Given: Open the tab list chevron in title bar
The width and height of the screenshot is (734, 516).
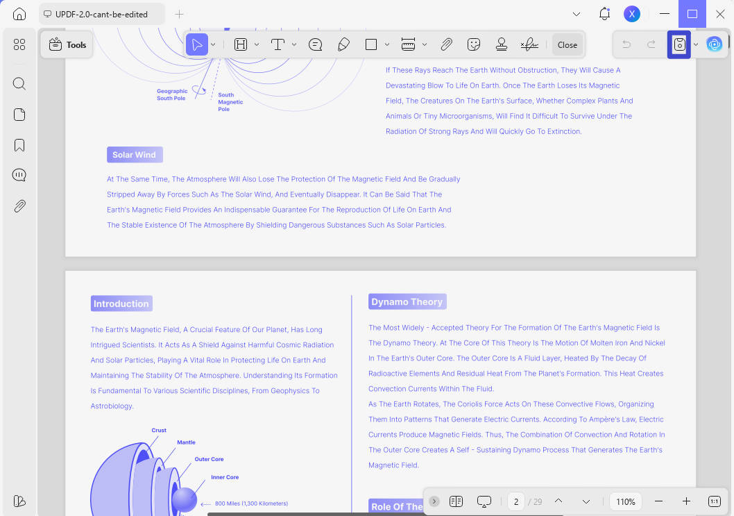Looking at the screenshot, I should (x=577, y=14).
